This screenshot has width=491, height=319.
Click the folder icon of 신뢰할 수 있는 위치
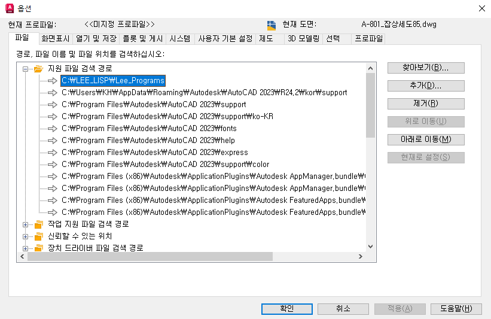(39, 236)
